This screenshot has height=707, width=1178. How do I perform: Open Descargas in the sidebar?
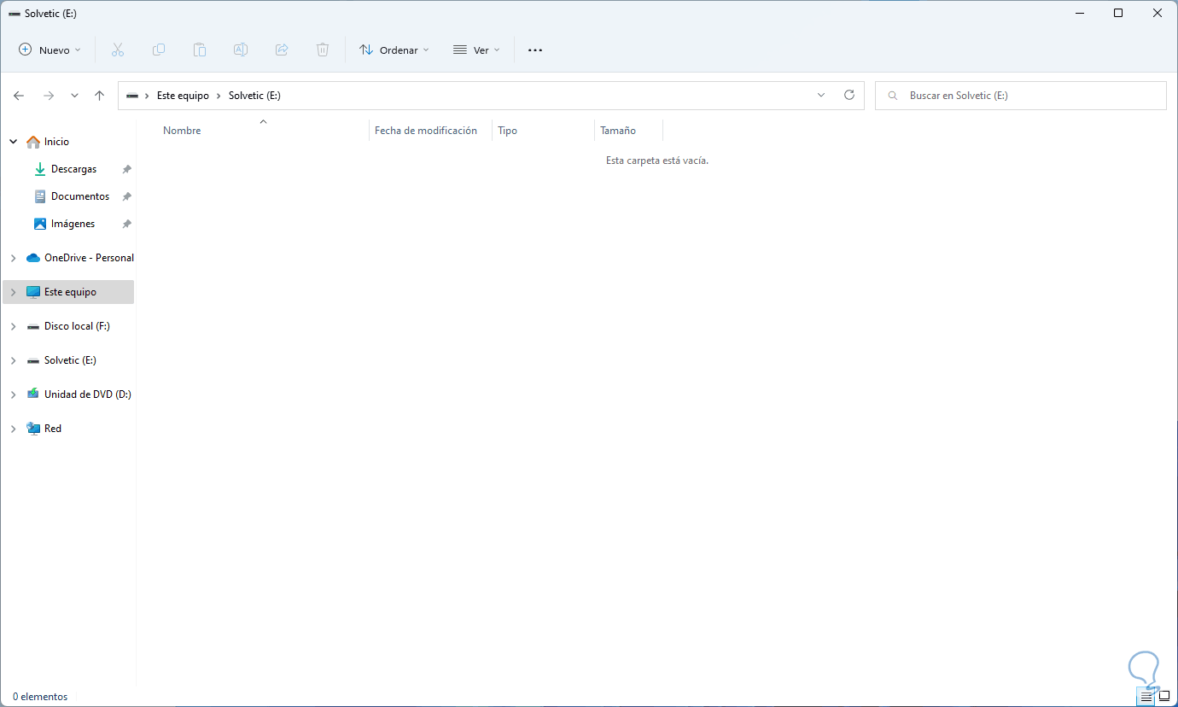[74, 169]
